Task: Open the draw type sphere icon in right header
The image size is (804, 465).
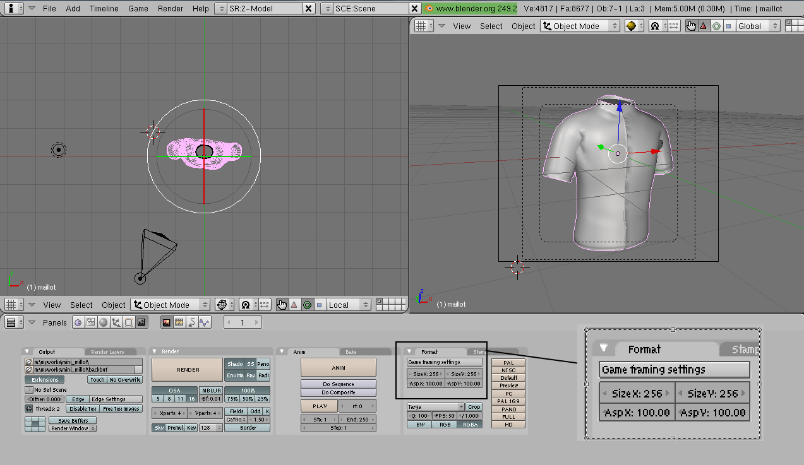Action: point(630,26)
